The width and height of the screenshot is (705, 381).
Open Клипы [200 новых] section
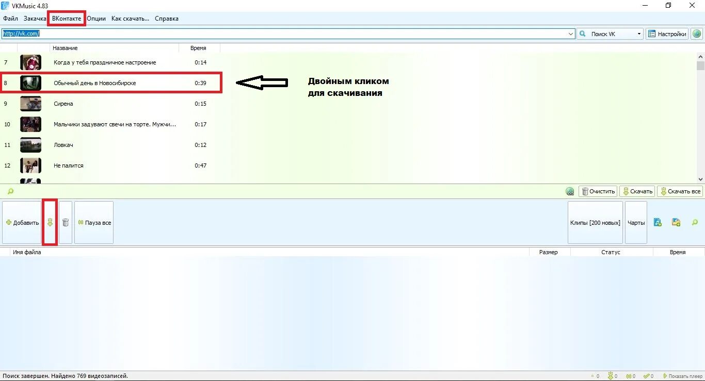click(x=595, y=223)
